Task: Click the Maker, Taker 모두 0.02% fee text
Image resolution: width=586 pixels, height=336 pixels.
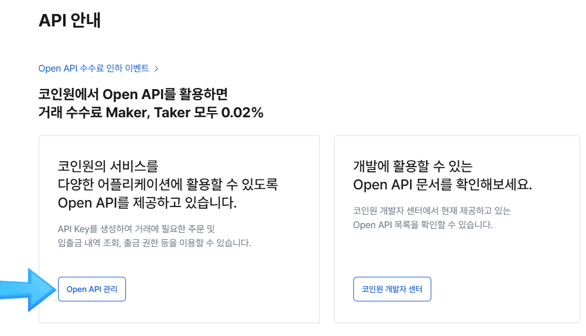Action: pos(184,113)
